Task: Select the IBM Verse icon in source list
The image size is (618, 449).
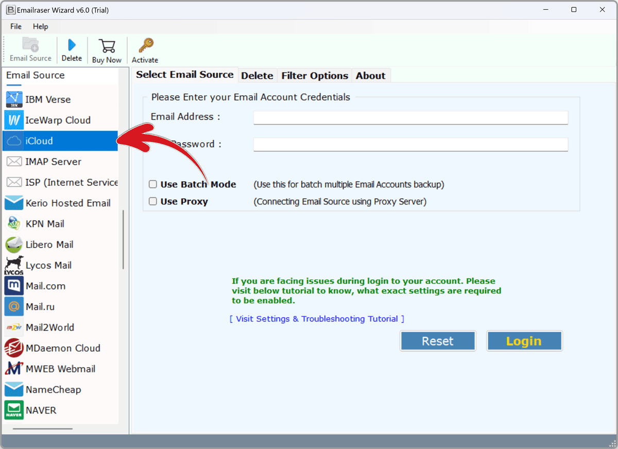Action: (x=14, y=99)
